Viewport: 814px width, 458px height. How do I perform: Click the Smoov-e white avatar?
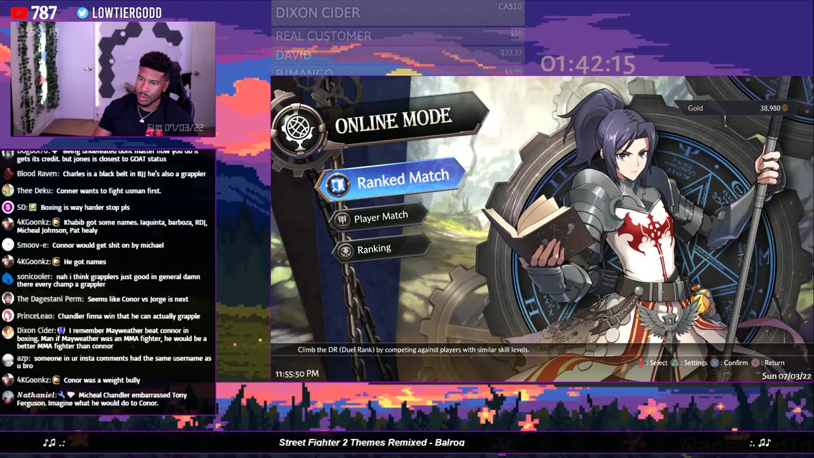(x=8, y=245)
